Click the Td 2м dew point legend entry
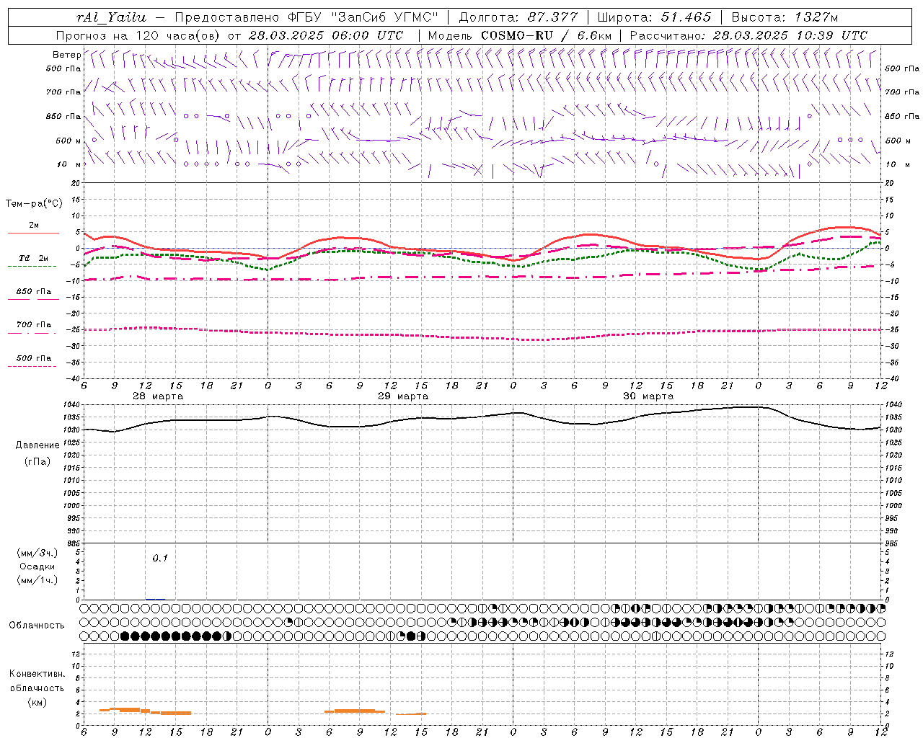Viewport: 923px width, 738px height. (34, 258)
